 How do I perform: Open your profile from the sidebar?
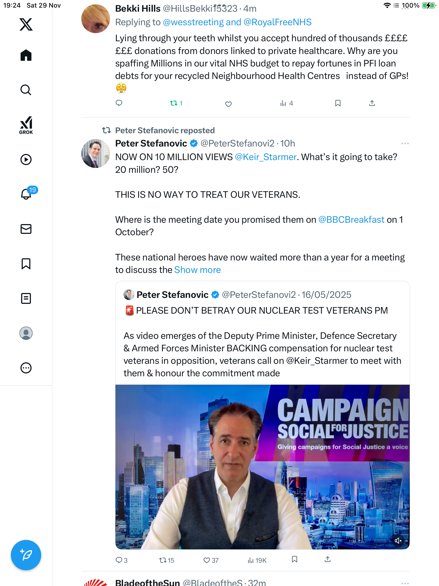point(26,333)
